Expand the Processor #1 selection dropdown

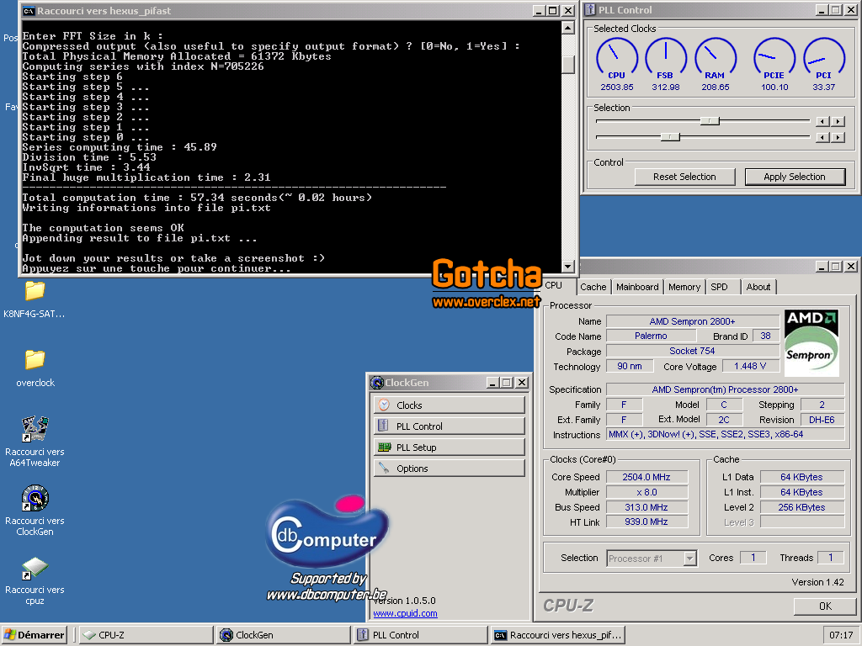pos(690,559)
